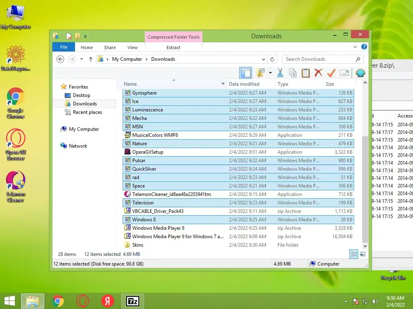Select Downloads in the navigation pane
The width and height of the screenshot is (413, 309).
click(x=85, y=103)
